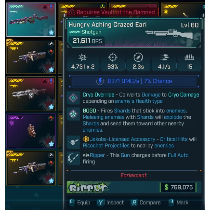The image size is (210, 210).
Task: Click the Ripper charge perk icon
Action: pos(73,158)
